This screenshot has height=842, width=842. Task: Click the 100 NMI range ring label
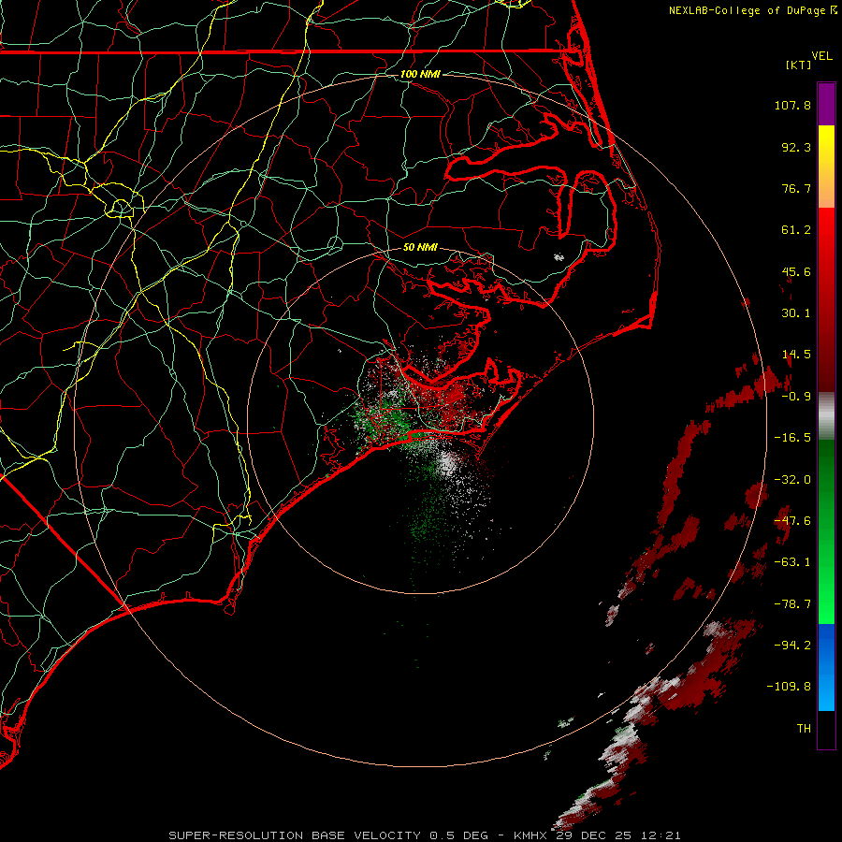tap(420, 74)
